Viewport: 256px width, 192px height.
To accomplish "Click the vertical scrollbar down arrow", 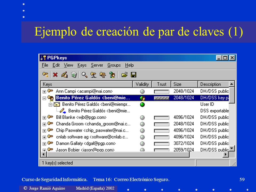I will [232, 149].
